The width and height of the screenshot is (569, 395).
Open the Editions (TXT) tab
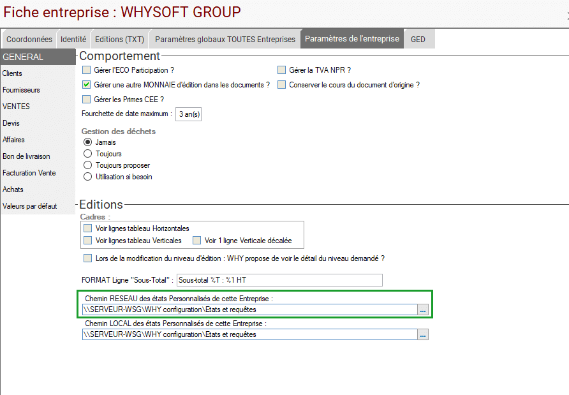(x=120, y=39)
